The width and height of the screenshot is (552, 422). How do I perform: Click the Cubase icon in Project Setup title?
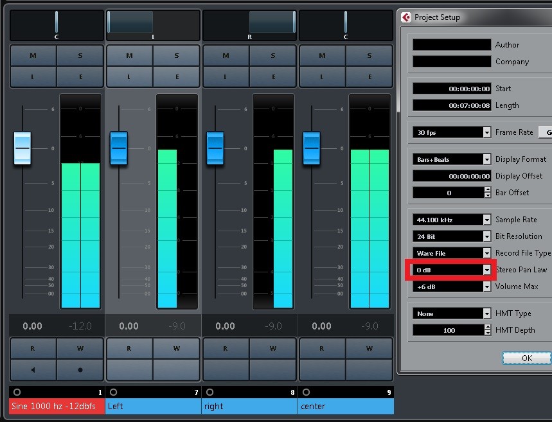[406, 17]
